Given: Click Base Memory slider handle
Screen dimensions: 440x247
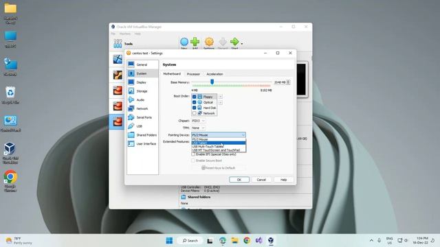Looking at the screenshot, I should (212, 82).
